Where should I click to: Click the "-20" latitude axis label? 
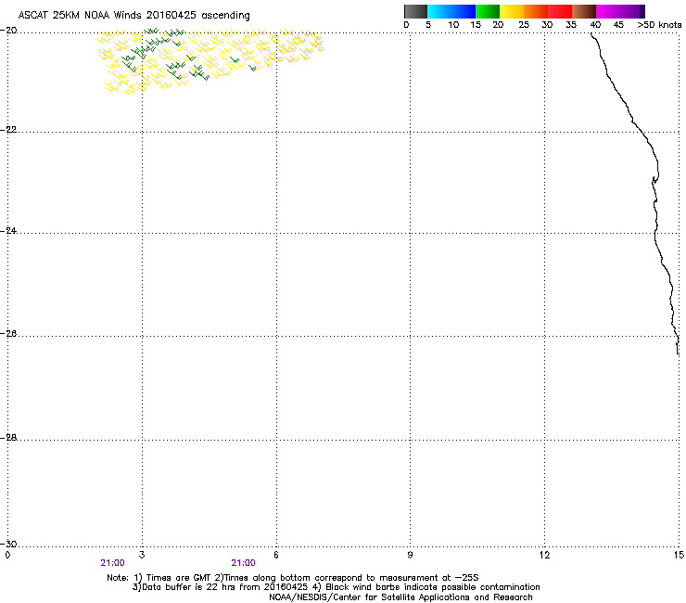point(8,31)
